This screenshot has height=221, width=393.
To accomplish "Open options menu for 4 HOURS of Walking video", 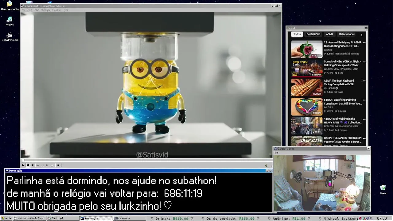I will click(364, 119).
